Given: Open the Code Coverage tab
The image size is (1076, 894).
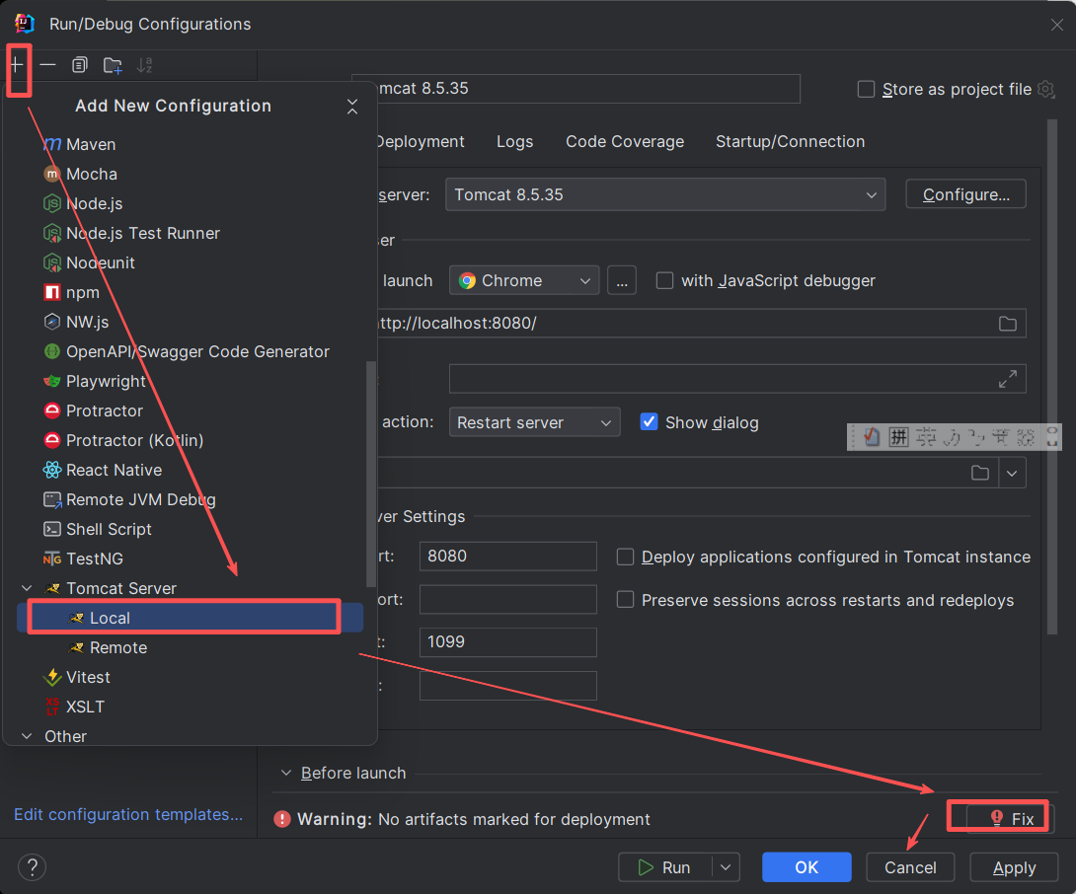Looking at the screenshot, I should [x=625, y=141].
